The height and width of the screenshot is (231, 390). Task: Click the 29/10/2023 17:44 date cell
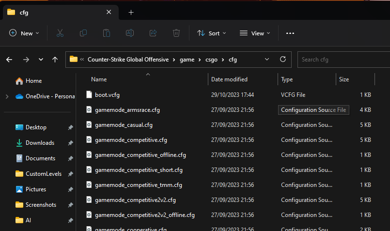pyautogui.click(x=233, y=95)
